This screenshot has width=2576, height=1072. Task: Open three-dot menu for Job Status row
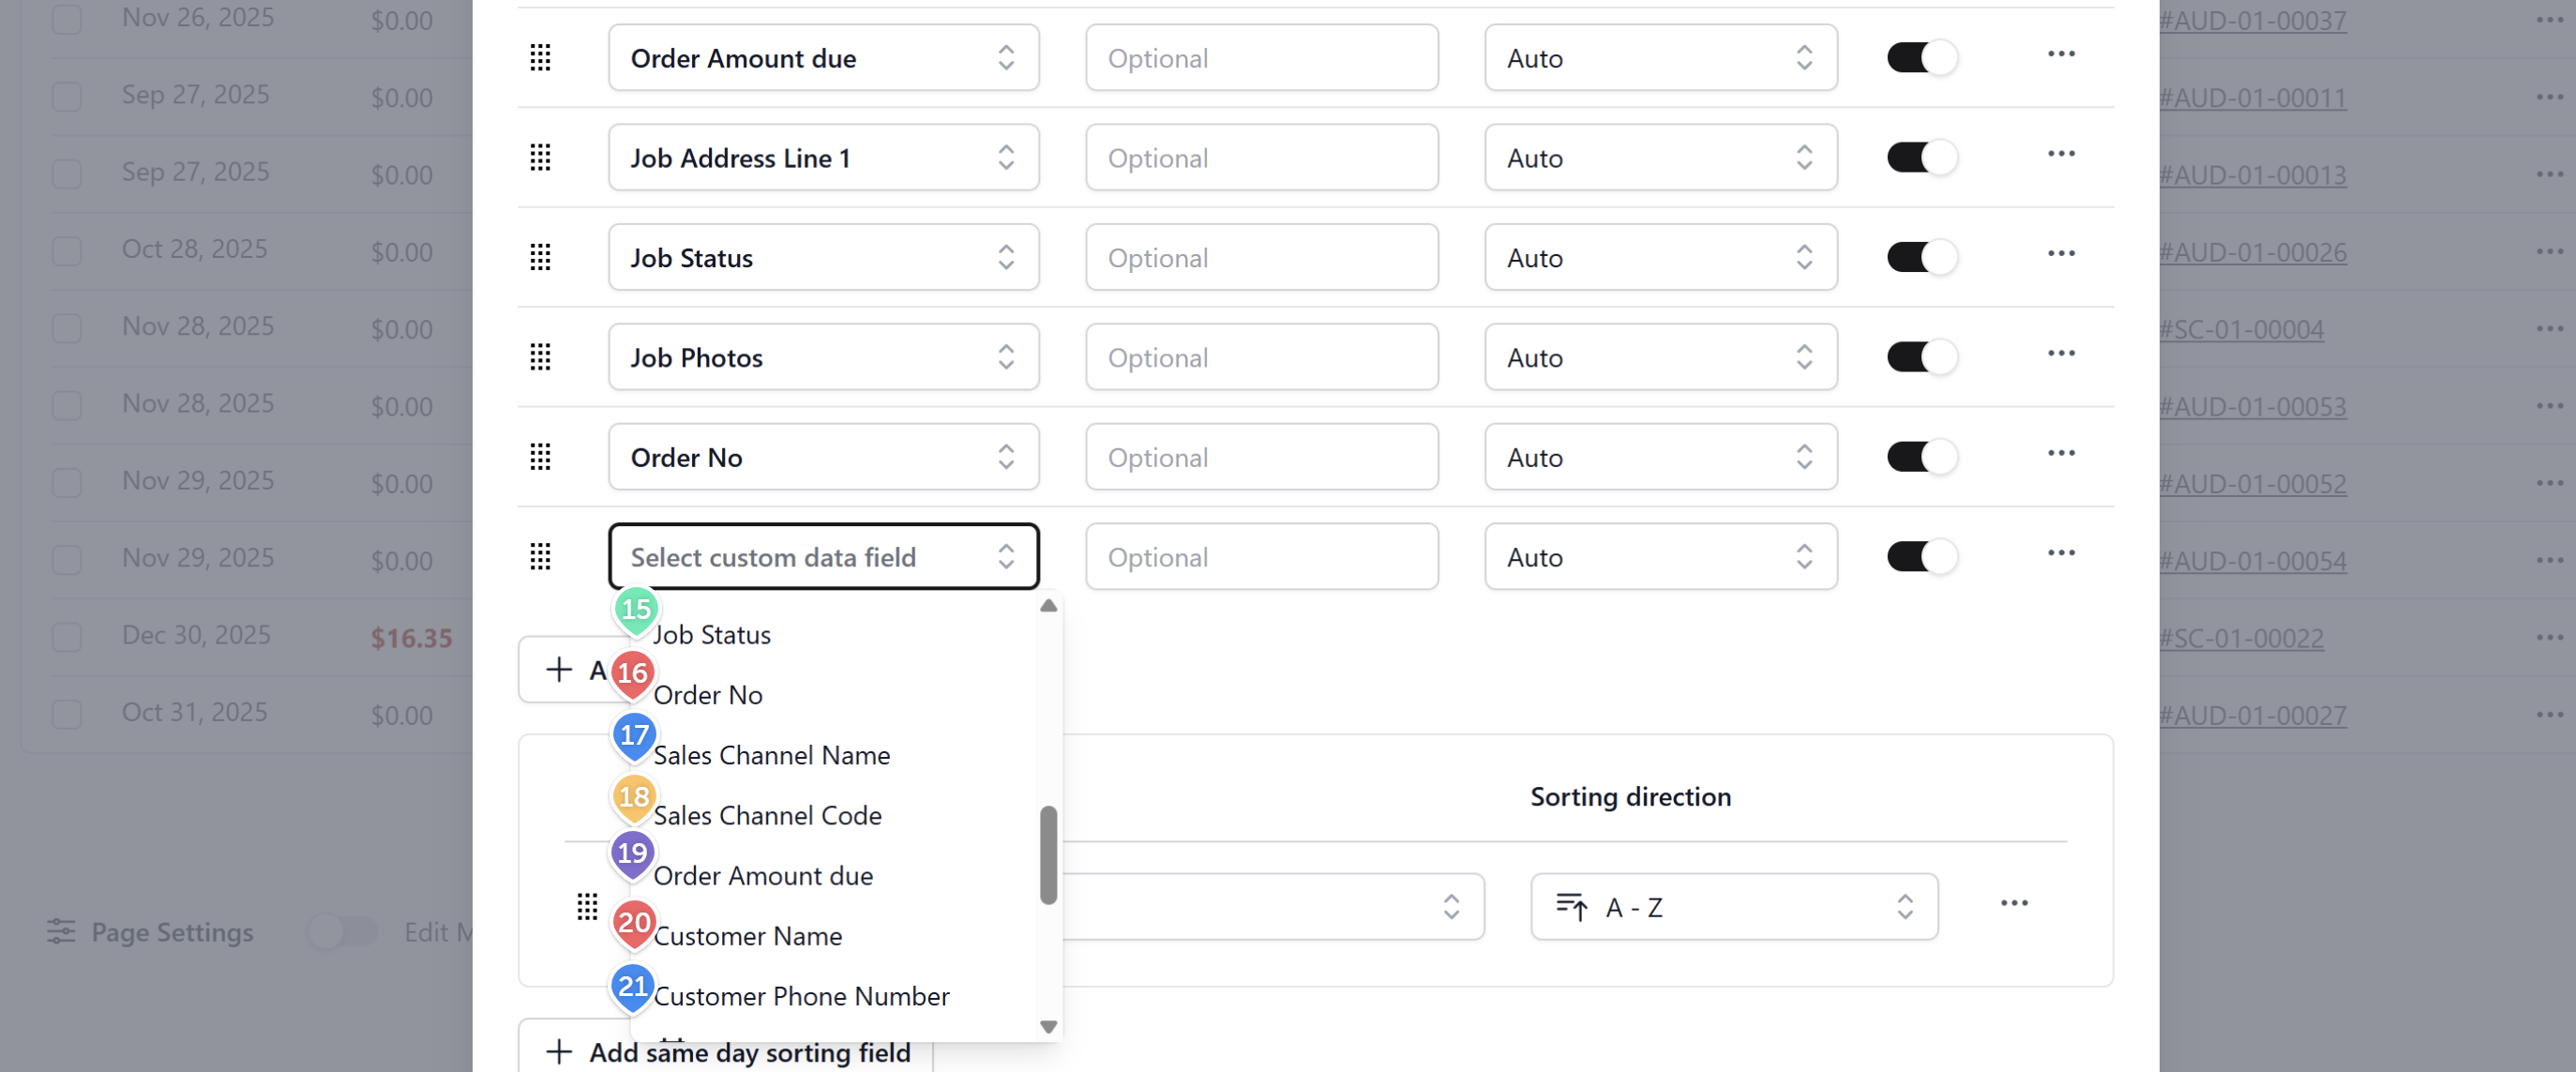tap(2060, 254)
